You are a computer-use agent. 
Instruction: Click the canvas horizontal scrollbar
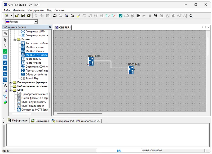pyautogui.click(x=79, y=113)
